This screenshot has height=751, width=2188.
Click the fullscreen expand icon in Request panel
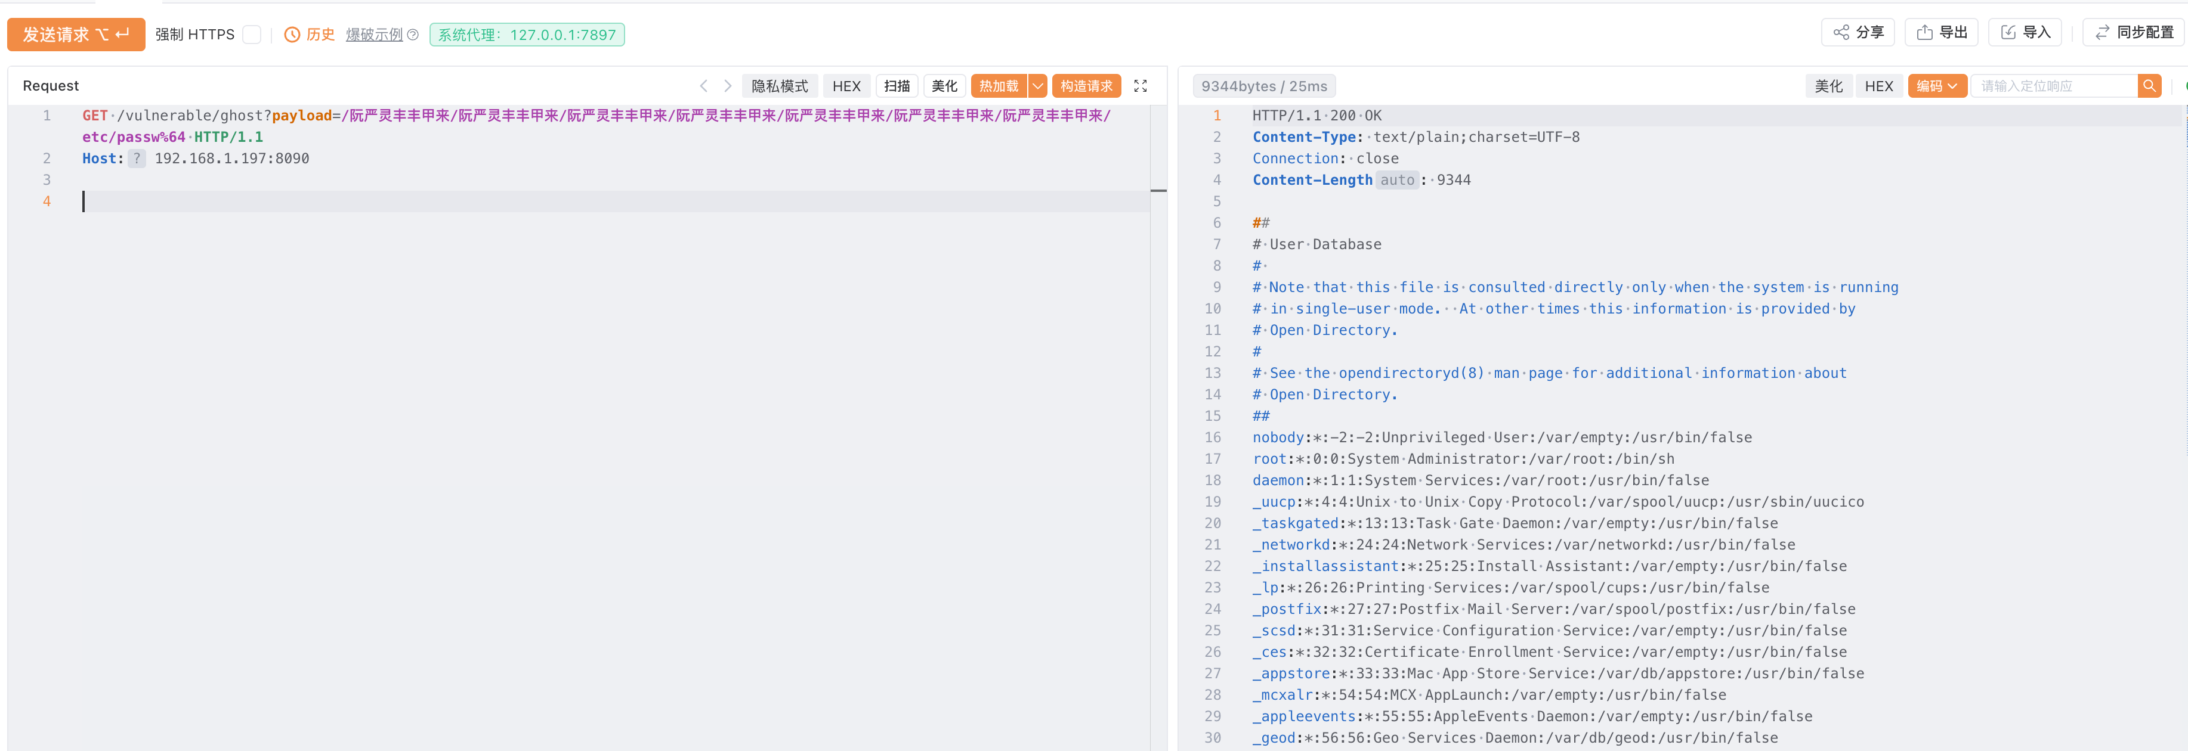tap(1140, 86)
